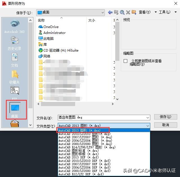Image resolution: width=180 pixels, height=177 pixels.
Task: Click file list scroll up arrow
Action: pyautogui.click(x=117, y=20)
